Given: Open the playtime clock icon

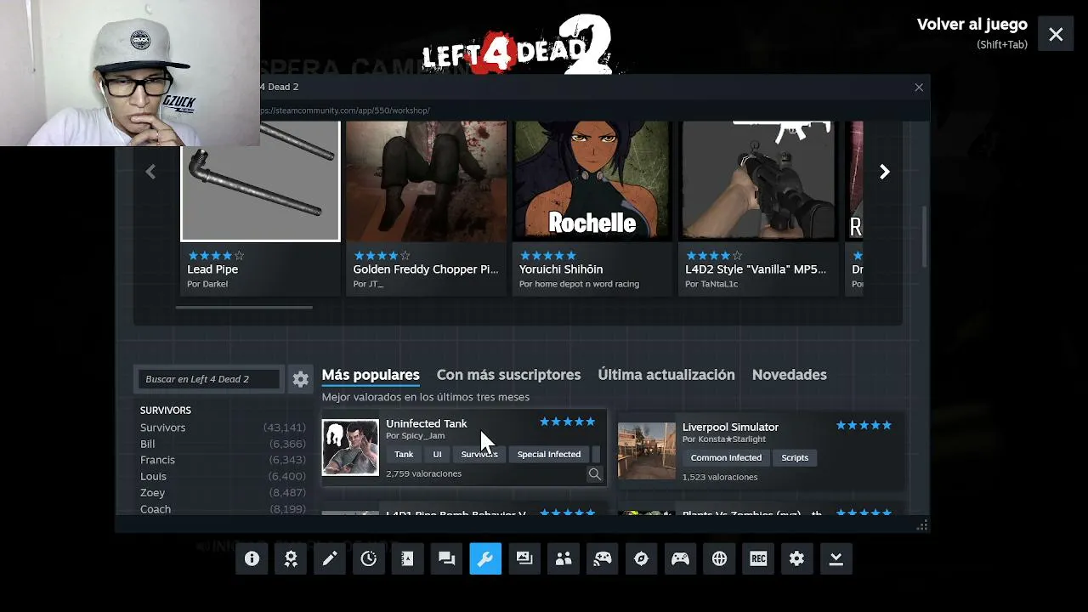Looking at the screenshot, I should click(369, 558).
